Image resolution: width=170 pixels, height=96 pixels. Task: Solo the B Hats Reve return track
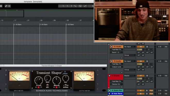pyautogui.click(x=147, y=94)
